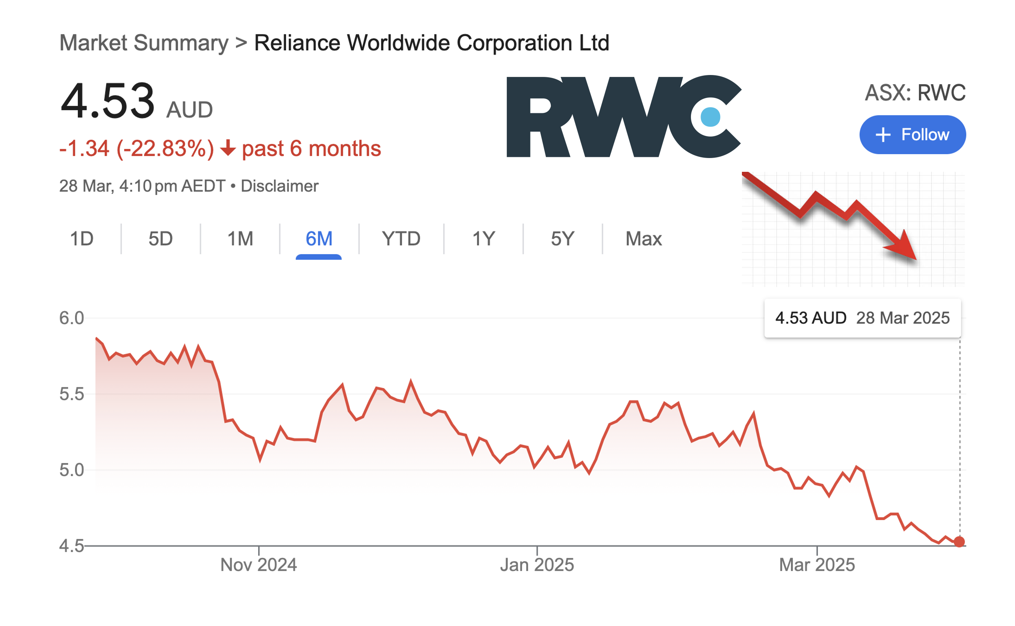The height and width of the screenshot is (626, 1015).
Task: Click the Nov 2024 axis label
Action: point(259,565)
